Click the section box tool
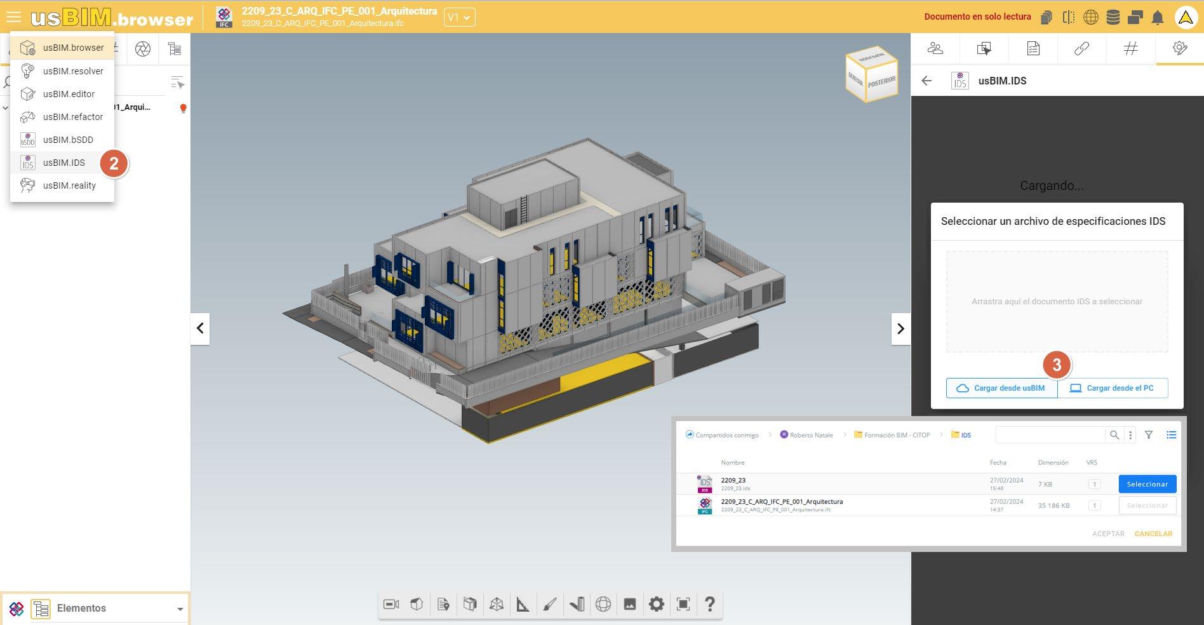This screenshot has height=625, width=1204. click(470, 604)
